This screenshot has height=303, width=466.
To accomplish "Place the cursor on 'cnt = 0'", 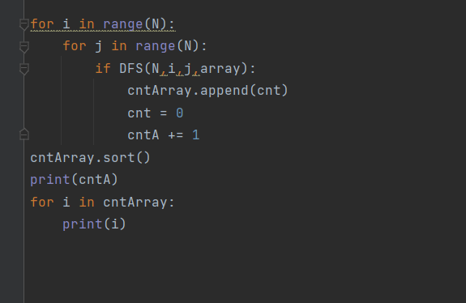I will click(x=156, y=113).
